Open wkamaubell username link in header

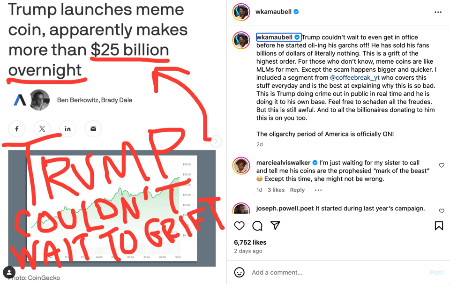[x=273, y=12]
